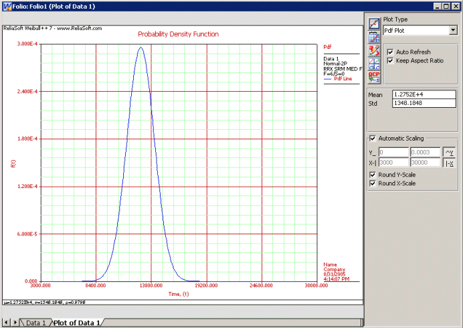Open the Plot Type dropdown arrow
463x328 pixels.
[453, 30]
